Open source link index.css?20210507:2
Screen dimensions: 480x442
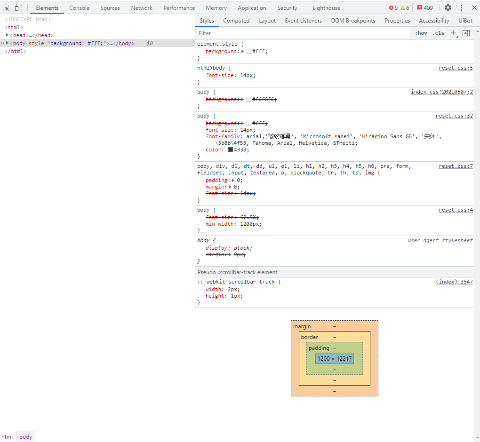coord(442,92)
